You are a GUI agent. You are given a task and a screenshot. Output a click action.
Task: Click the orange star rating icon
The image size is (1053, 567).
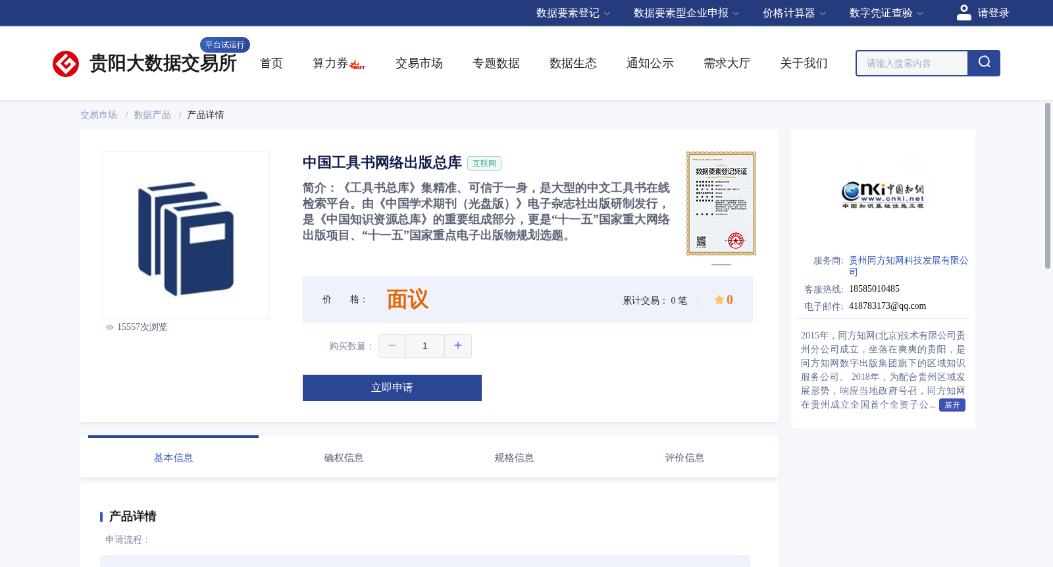point(719,300)
